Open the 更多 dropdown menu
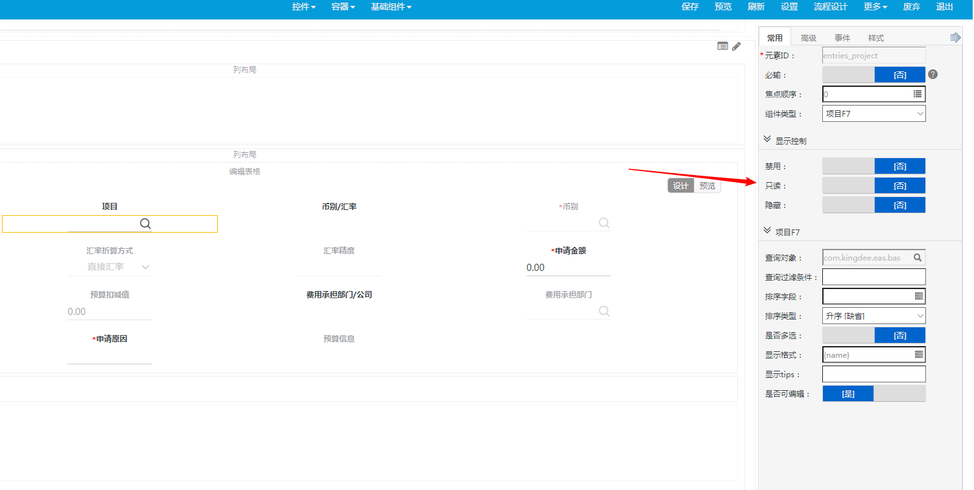The width and height of the screenshot is (974, 490). [x=875, y=6]
